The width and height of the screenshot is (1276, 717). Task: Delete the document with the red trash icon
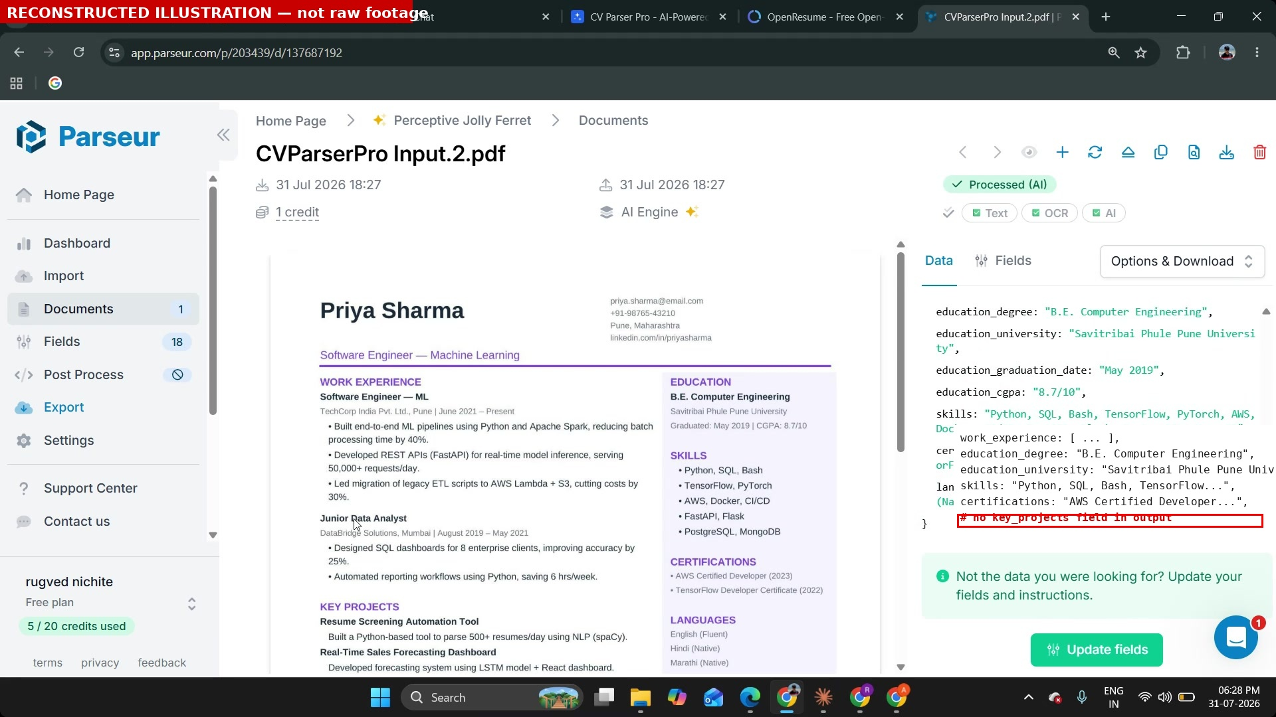click(x=1259, y=153)
